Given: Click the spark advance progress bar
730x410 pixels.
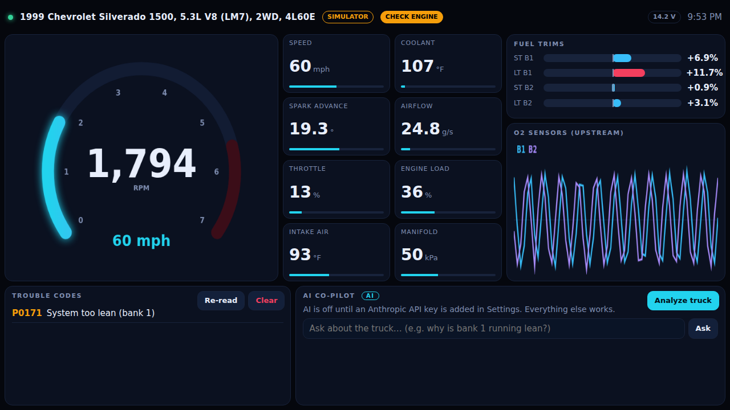Looking at the screenshot, I should [x=336, y=149].
